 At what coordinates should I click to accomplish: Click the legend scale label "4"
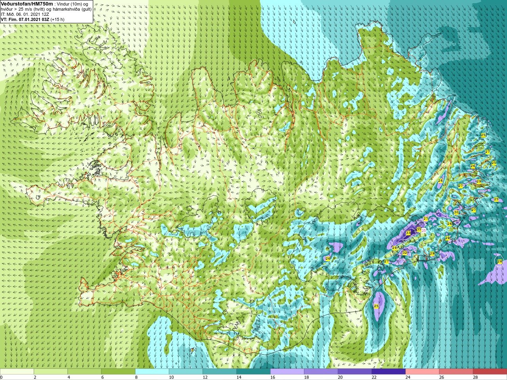click(x=69, y=377)
